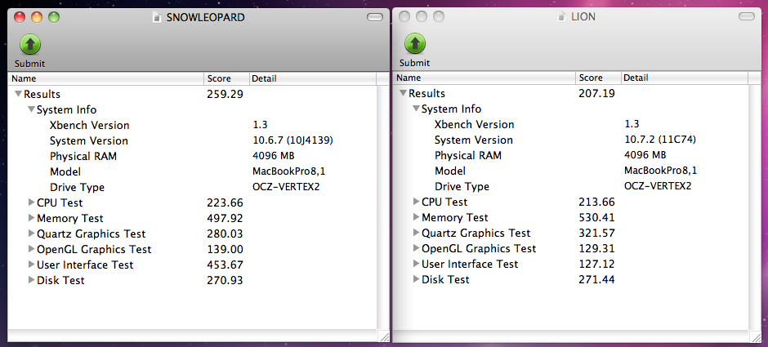Collapse Results triangle in LION window
The height and width of the screenshot is (347, 768).
(403, 93)
